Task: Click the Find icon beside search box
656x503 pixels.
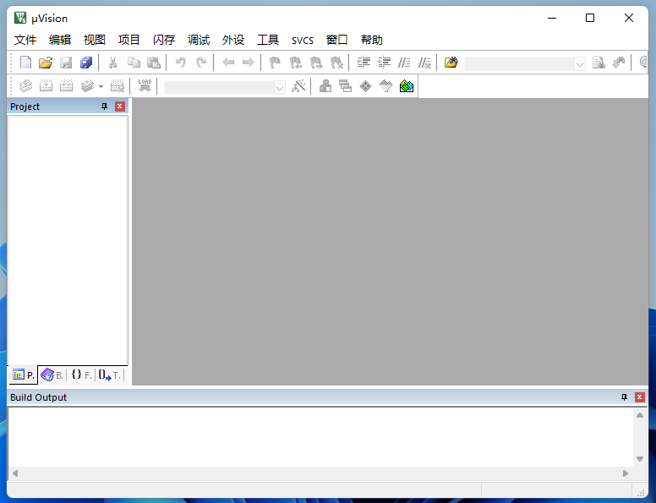Action: [x=599, y=63]
